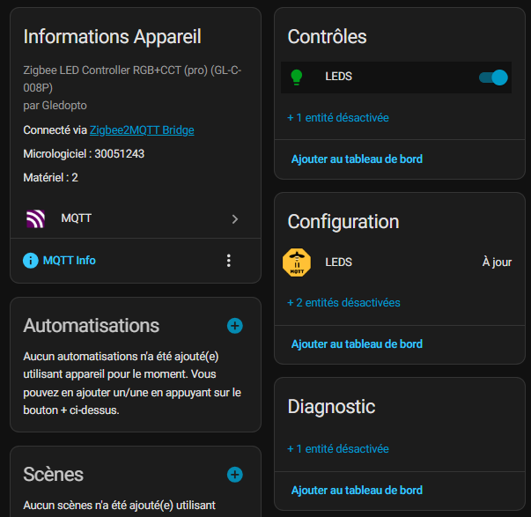The image size is (531, 517).
Task: Open the LEDS entity in Contrôles
Action: [x=339, y=78]
